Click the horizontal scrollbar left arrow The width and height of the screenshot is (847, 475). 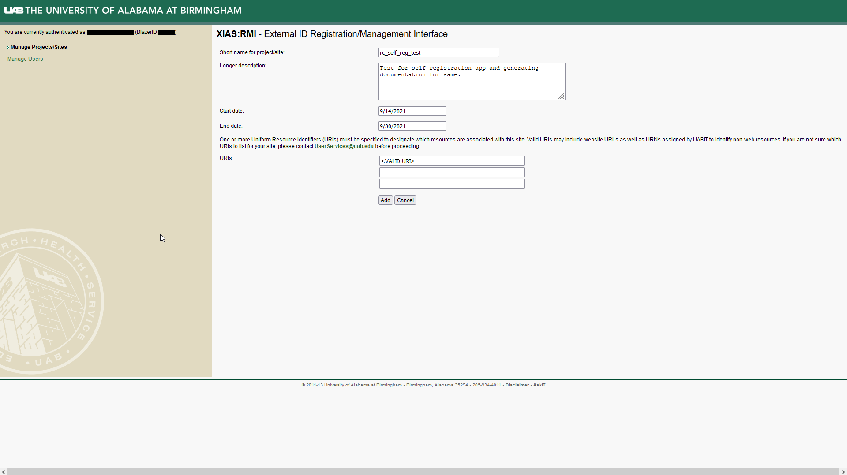click(x=4, y=472)
